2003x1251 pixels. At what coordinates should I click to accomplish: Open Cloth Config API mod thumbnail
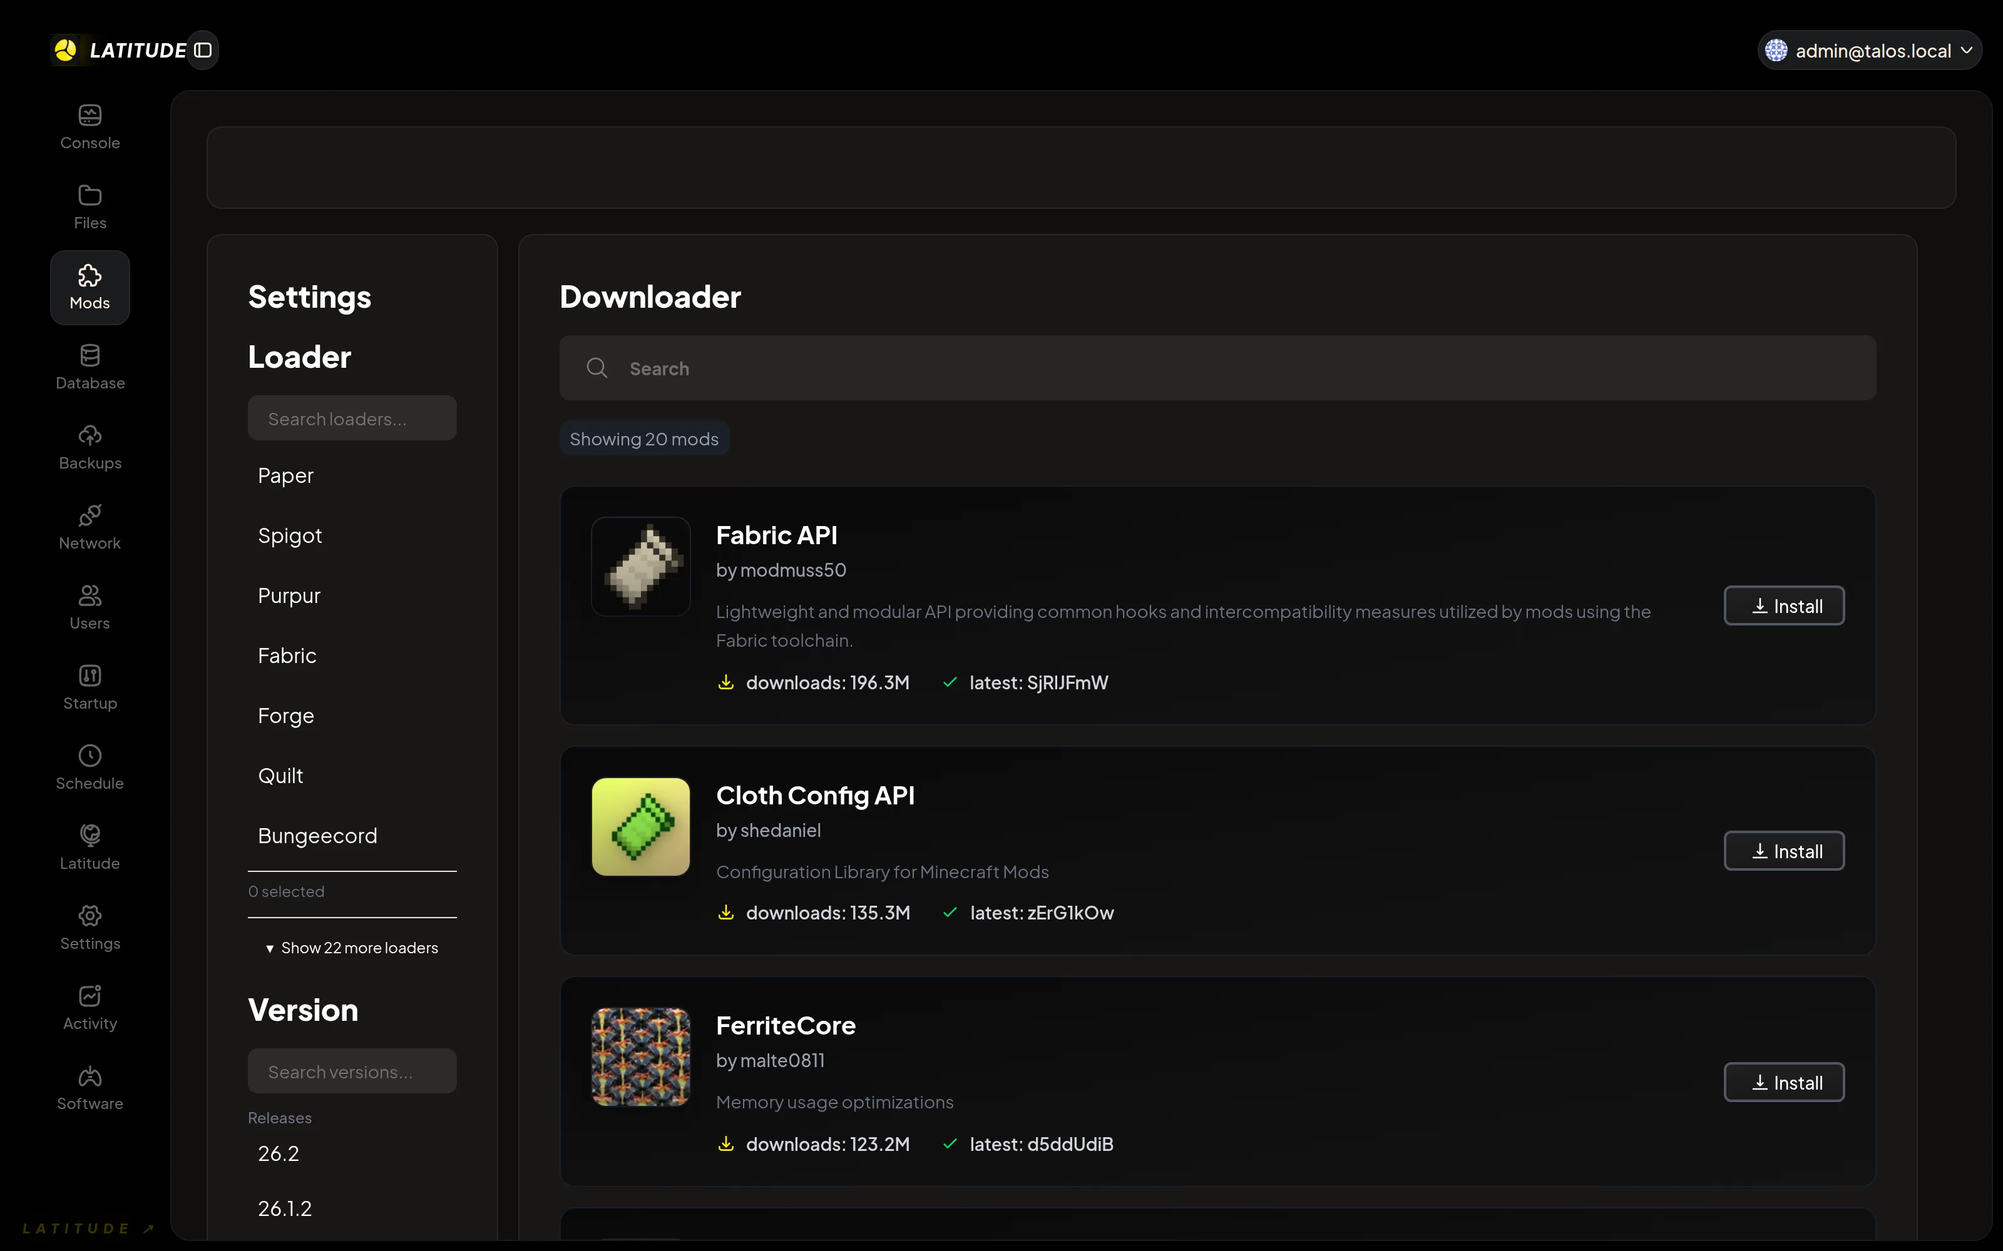(640, 826)
